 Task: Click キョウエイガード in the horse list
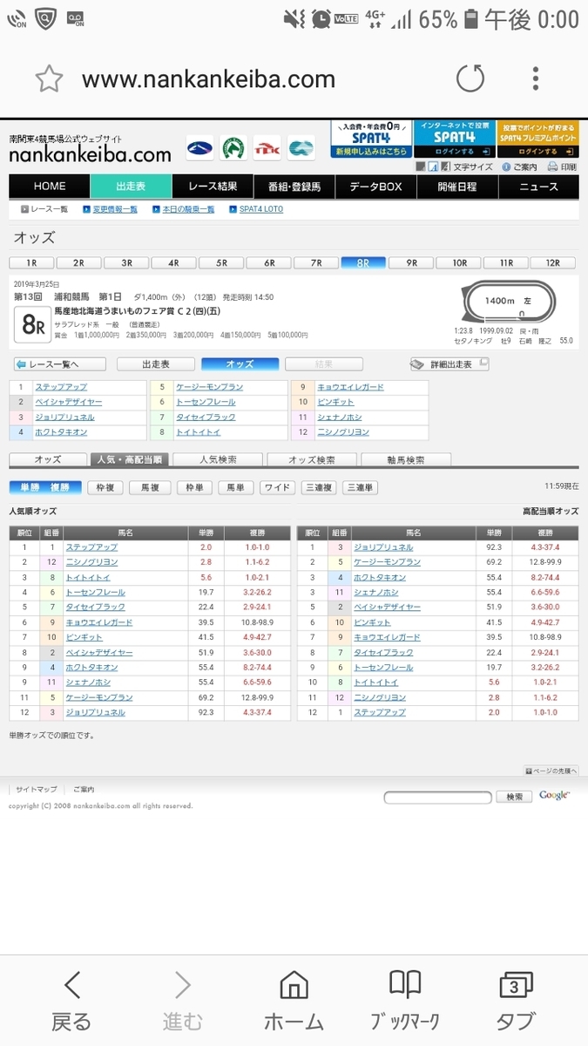[x=350, y=387]
